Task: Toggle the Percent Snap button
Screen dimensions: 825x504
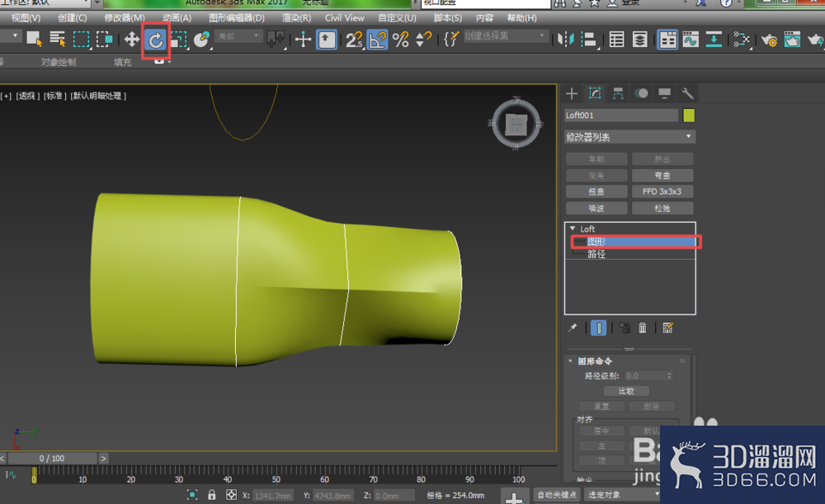Action: [401, 40]
